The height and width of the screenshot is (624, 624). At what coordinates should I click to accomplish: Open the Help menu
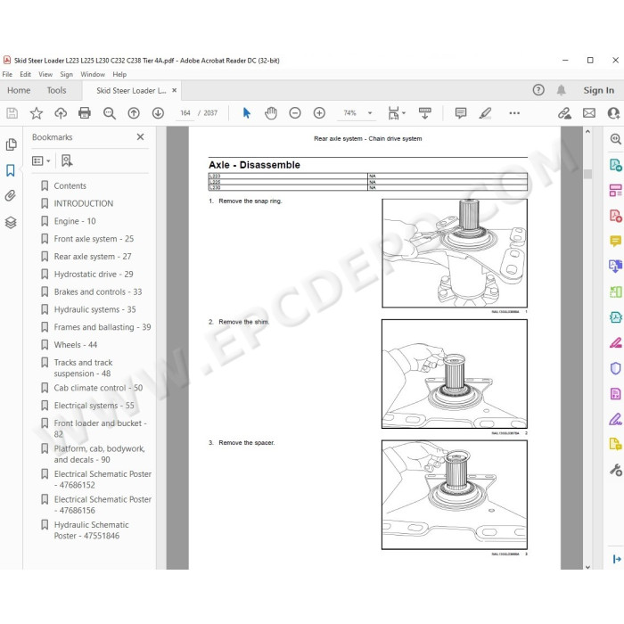[119, 74]
